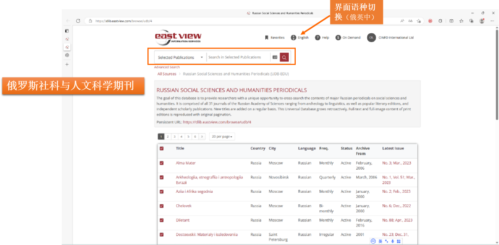Image resolution: width=499 pixels, height=245 pixels.
Task: Open the Advanced Search link
Action: coord(167,67)
